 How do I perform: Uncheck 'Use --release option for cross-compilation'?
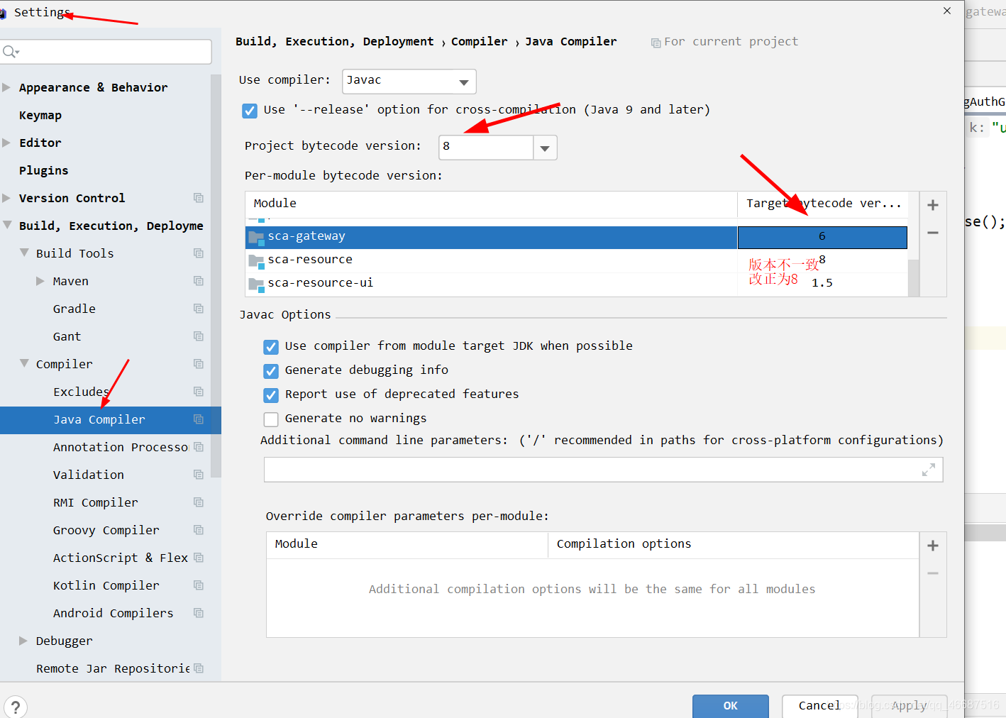point(250,110)
